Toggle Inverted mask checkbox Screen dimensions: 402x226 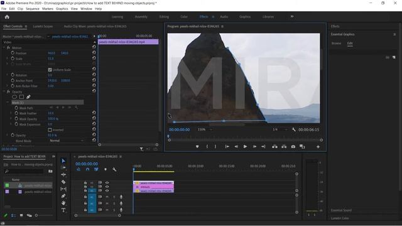(50, 130)
